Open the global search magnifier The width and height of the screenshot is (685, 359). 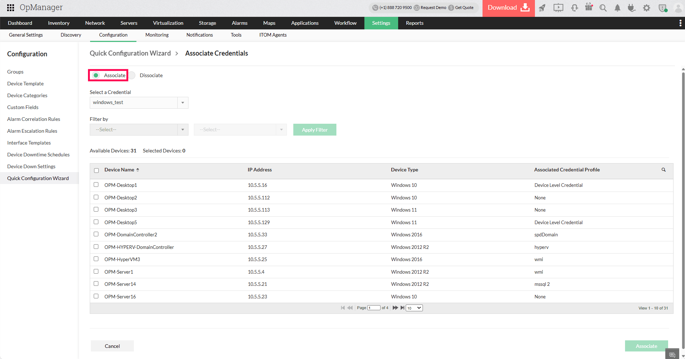point(603,7)
